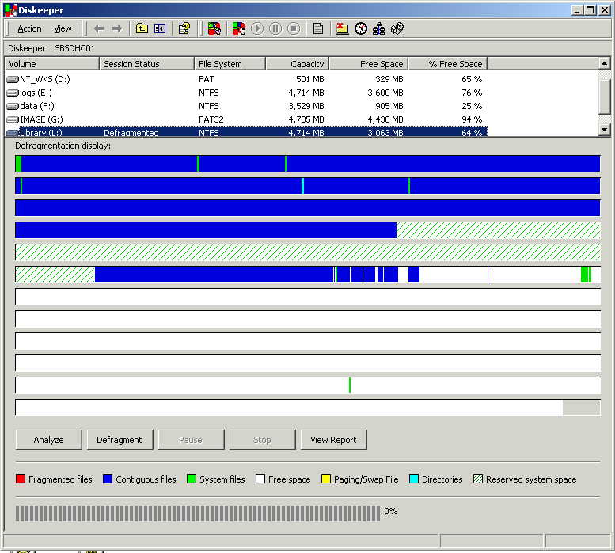The width and height of the screenshot is (615, 553).
Task: Select the data (F:) volume
Action: click(37, 106)
